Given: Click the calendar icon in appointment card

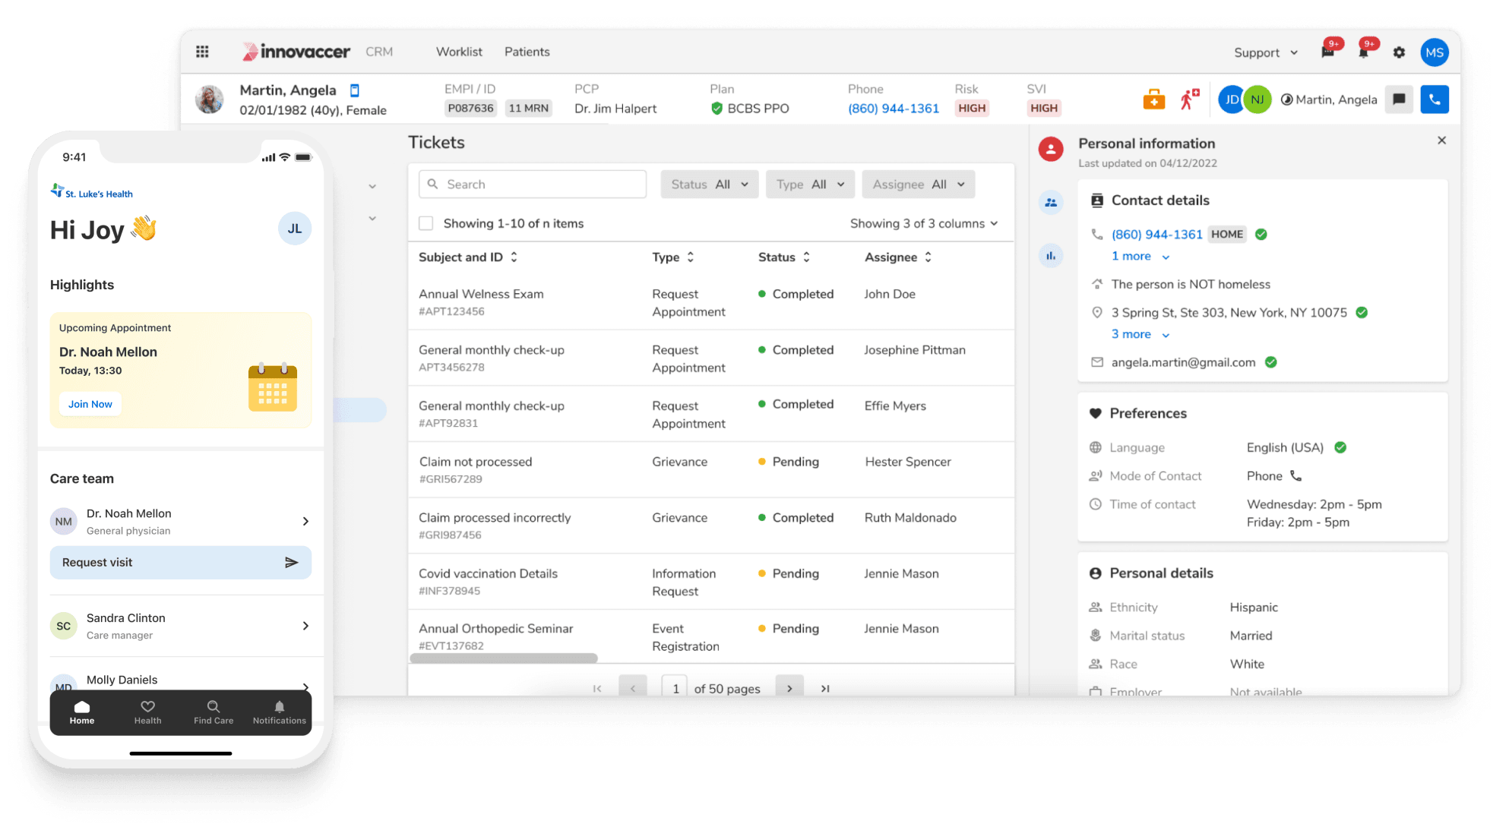Looking at the screenshot, I should (x=273, y=387).
